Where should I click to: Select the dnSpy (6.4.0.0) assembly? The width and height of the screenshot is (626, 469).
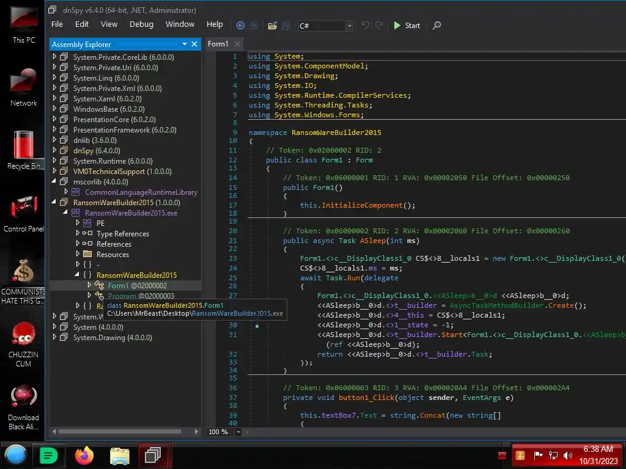tap(97, 151)
